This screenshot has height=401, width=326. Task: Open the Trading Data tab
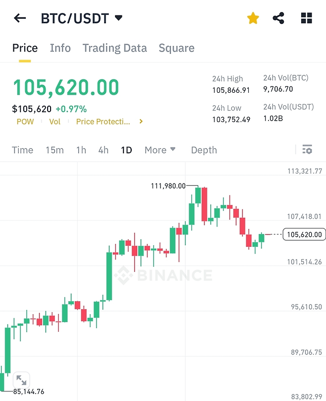(x=114, y=48)
